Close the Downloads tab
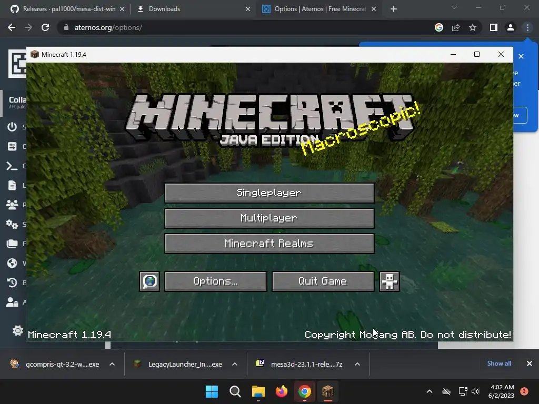The height and width of the screenshot is (404, 539). pos(248,9)
